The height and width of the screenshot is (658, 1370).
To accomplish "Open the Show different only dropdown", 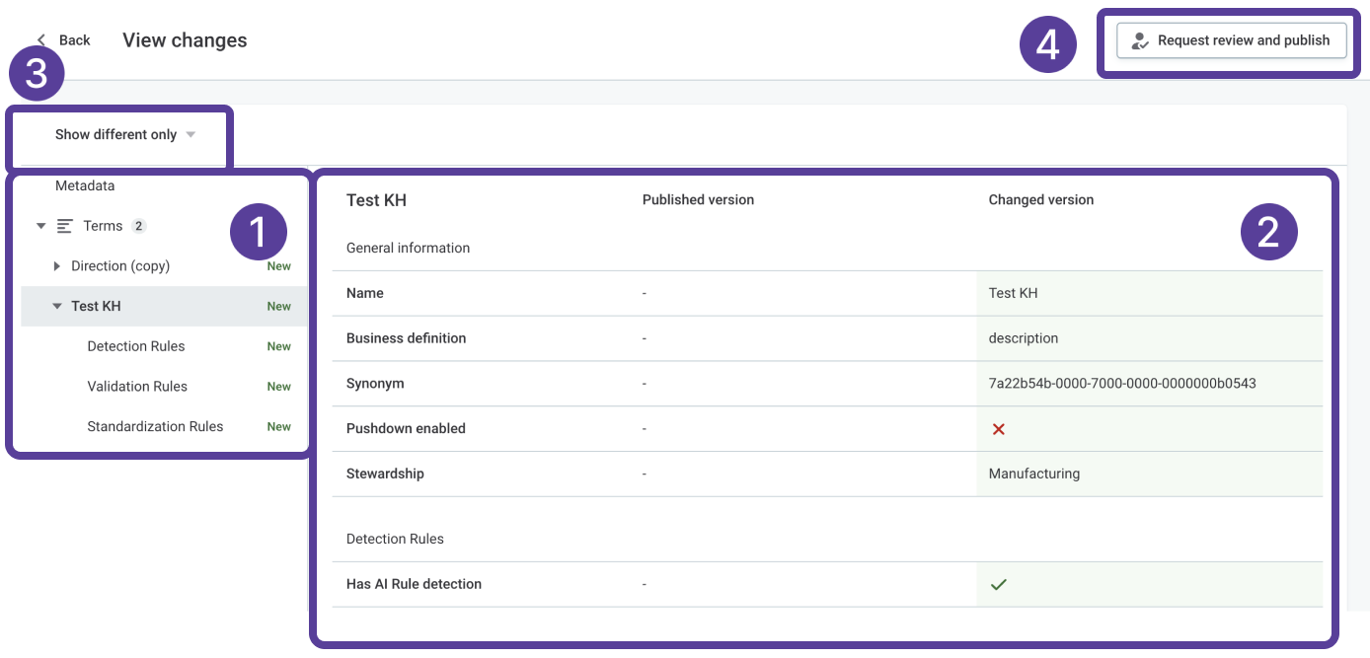I will coord(125,135).
